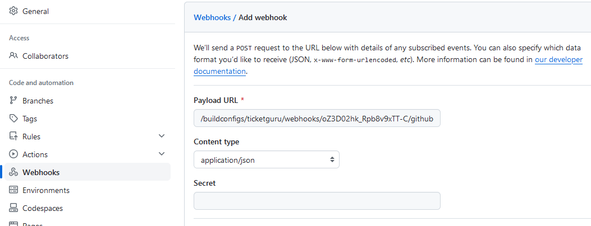Click into the Secret text field

coord(317,201)
